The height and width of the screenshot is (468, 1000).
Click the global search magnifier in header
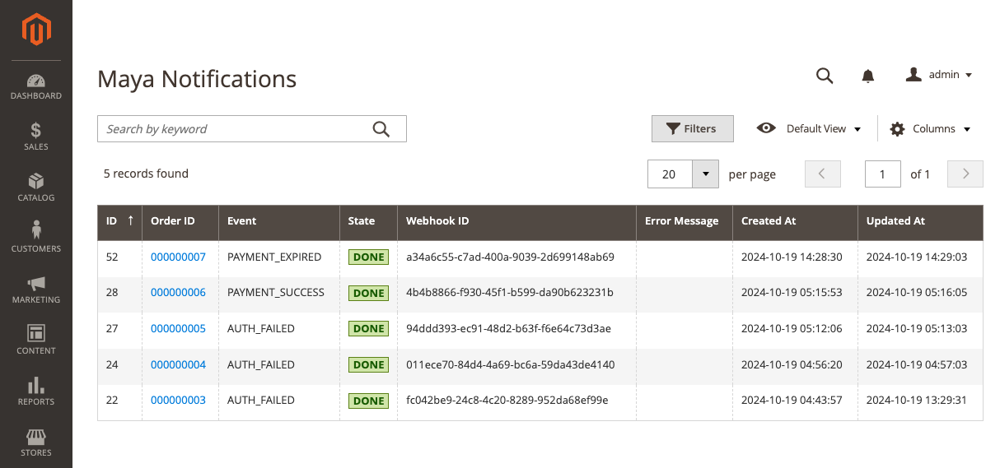[x=825, y=76]
